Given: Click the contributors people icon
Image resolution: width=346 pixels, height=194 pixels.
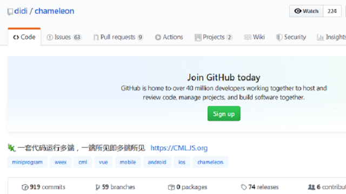Looking at the screenshot, I should pos(311,187).
